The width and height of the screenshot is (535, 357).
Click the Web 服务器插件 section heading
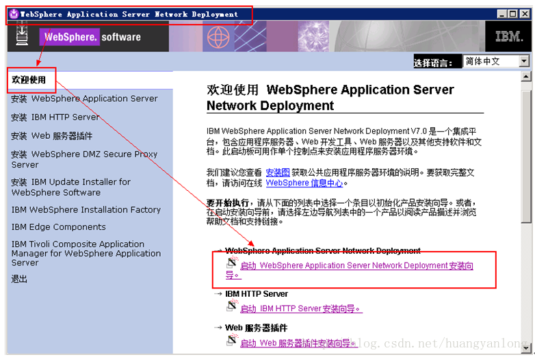[x=256, y=328]
